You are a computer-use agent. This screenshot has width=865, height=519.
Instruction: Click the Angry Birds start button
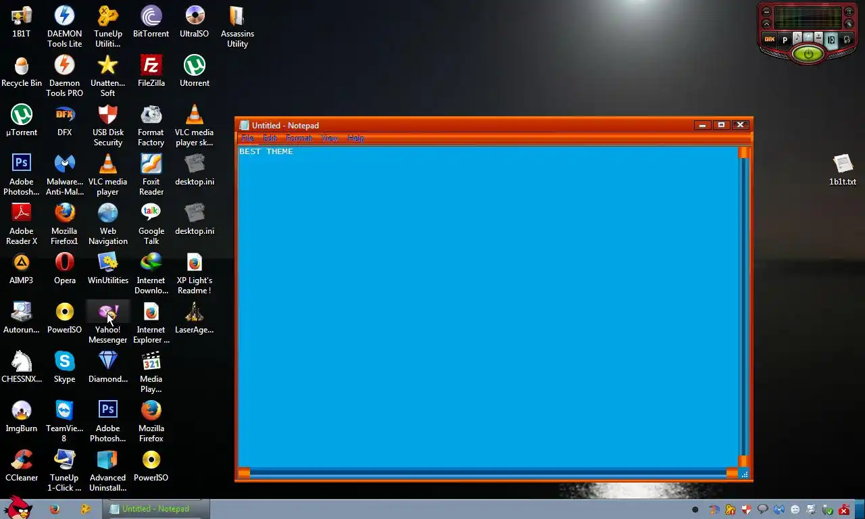(17, 508)
